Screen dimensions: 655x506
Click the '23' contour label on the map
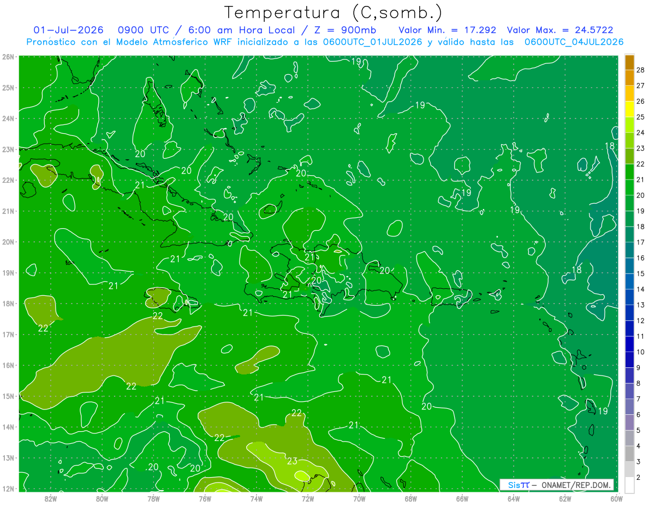292,461
